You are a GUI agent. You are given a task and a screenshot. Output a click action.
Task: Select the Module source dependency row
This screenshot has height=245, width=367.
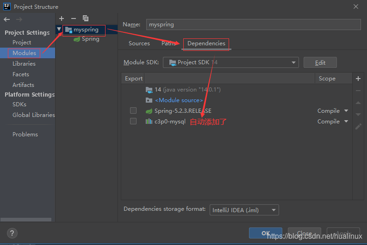[x=236, y=100]
